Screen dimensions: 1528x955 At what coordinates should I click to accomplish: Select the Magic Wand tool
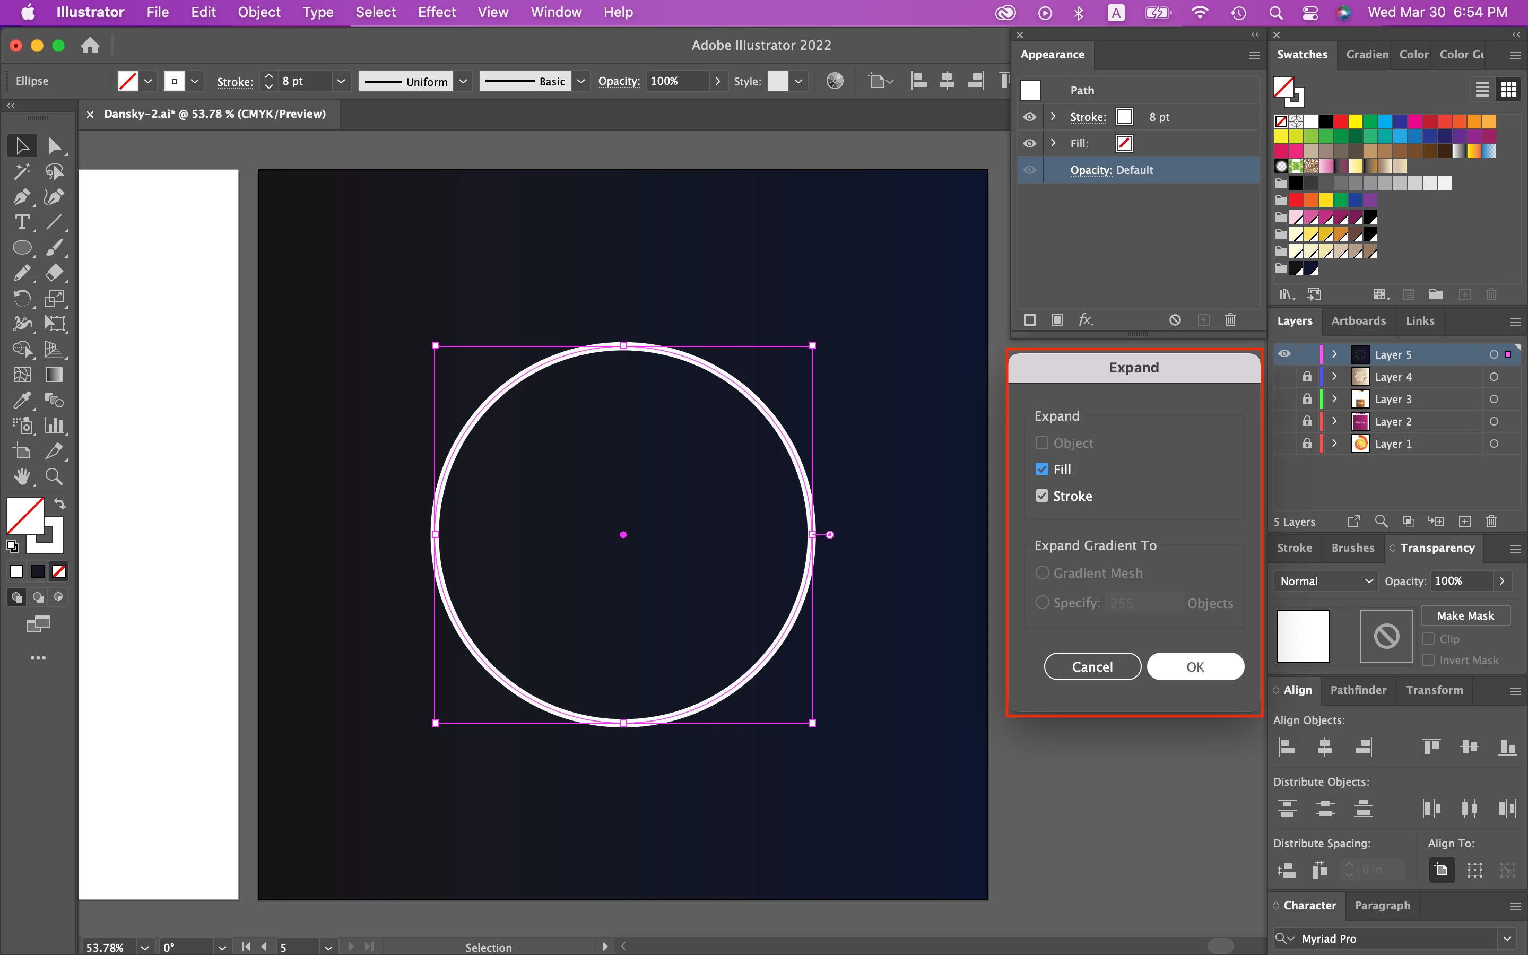coord(21,171)
